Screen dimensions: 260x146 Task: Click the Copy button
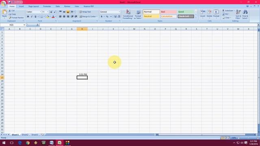coord(12,14)
